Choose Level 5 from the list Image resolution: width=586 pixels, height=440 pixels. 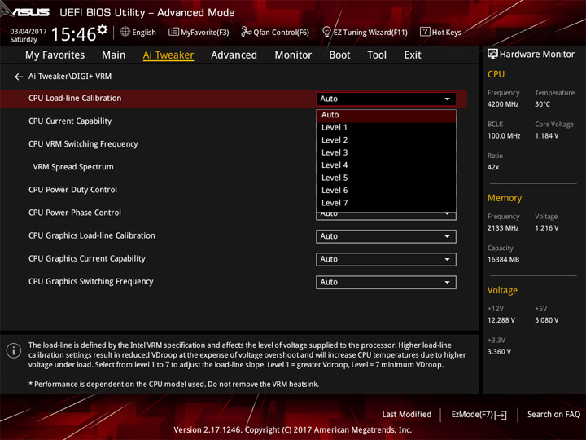tap(386, 178)
